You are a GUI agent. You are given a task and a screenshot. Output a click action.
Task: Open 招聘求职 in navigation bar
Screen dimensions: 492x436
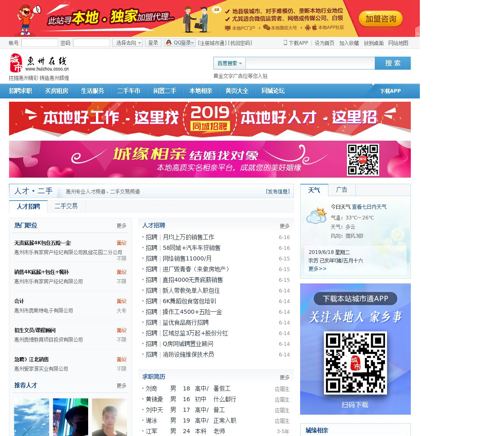pos(20,91)
